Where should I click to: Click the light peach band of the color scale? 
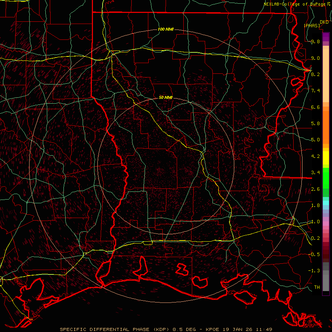(326, 76)
